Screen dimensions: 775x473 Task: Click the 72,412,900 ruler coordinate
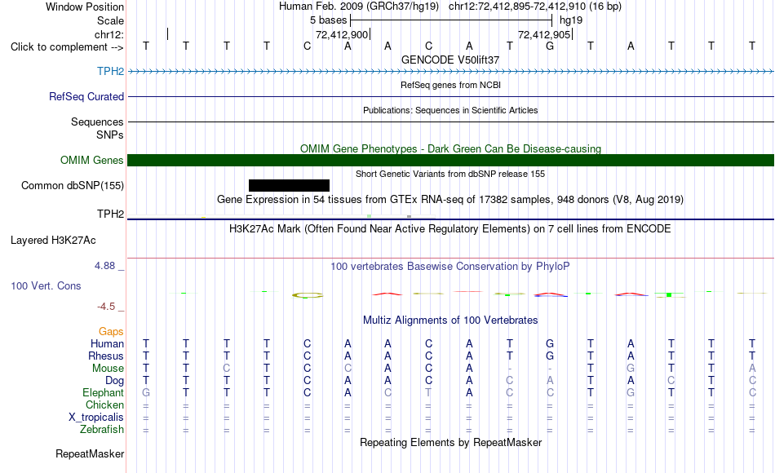(x=342, y=34)
